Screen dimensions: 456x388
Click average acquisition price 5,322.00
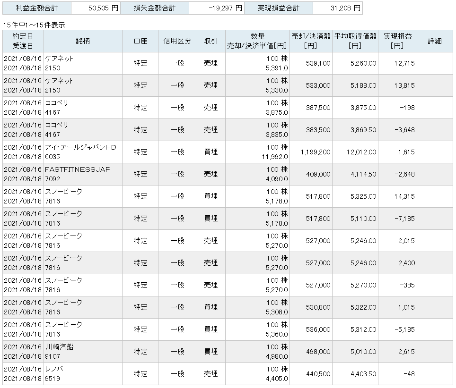363,307
